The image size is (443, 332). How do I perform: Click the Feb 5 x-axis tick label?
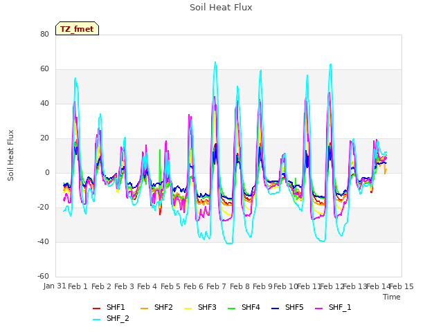(170, 286)
